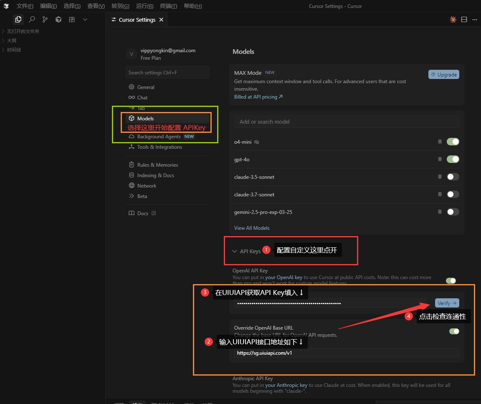
Task: Click View All Models link
Action: (251, 228)
